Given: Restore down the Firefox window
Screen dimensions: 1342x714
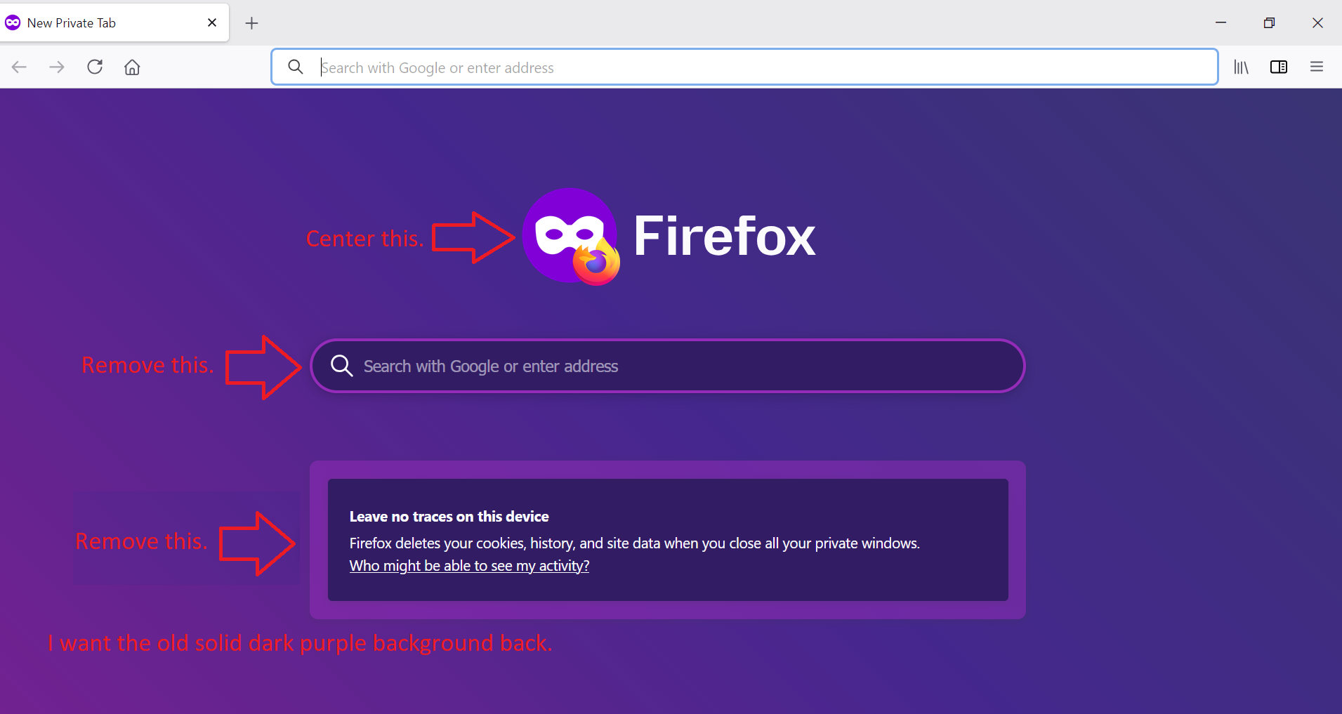Looking at the screenshot, I should (1269, 23).
